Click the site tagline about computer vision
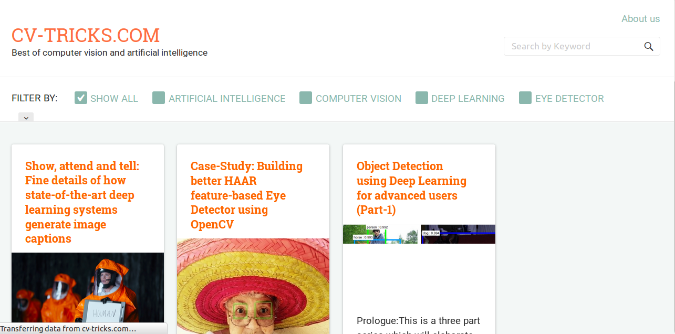Viewport: 675px width, 334px height. 110,53
